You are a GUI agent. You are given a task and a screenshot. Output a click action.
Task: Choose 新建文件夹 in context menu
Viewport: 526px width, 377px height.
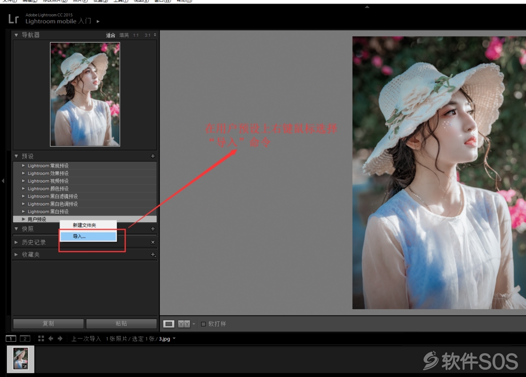88,225
